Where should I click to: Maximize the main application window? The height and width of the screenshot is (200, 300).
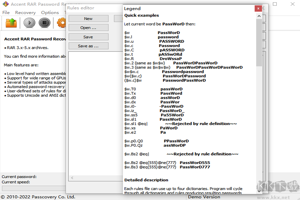275,4
